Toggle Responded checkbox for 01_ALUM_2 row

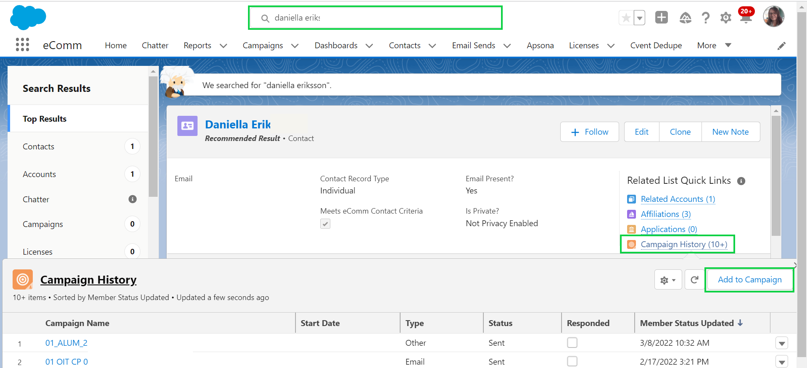[572, 342]
